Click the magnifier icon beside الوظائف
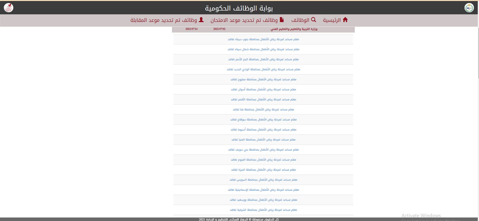This screenshot has width=479, height=221. point(313,20)
